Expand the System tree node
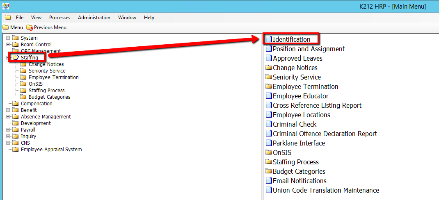This screenshot has height=200, width=439. click(x=8, y=38)
